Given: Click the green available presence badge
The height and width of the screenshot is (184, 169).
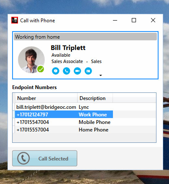Looking at the screenshot, I should [41, 69].
